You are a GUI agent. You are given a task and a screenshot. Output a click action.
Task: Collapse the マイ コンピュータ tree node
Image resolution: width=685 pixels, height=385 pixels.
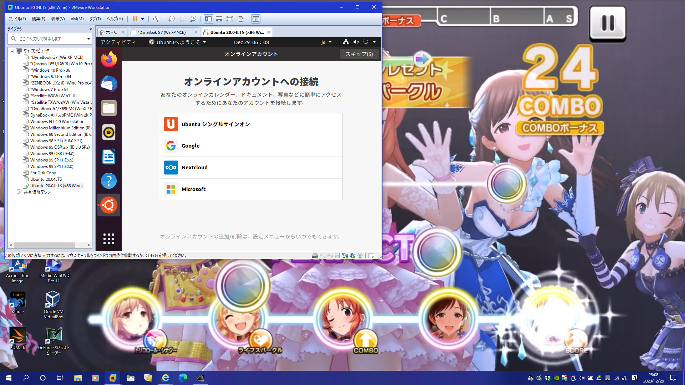pos(12,51)
